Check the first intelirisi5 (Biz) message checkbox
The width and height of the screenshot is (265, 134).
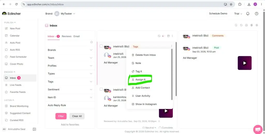tap(101, 46)
